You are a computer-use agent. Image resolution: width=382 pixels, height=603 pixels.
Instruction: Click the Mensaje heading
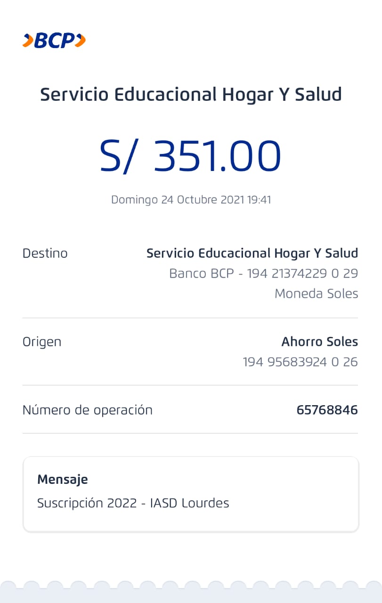tap(63, 480)
